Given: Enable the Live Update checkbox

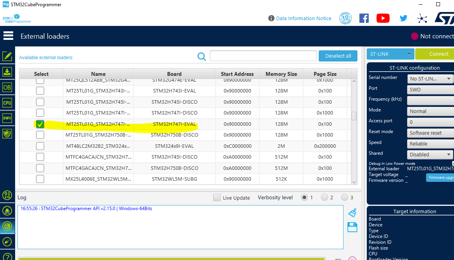Looking at the screenshot, I should coord(217,197).
